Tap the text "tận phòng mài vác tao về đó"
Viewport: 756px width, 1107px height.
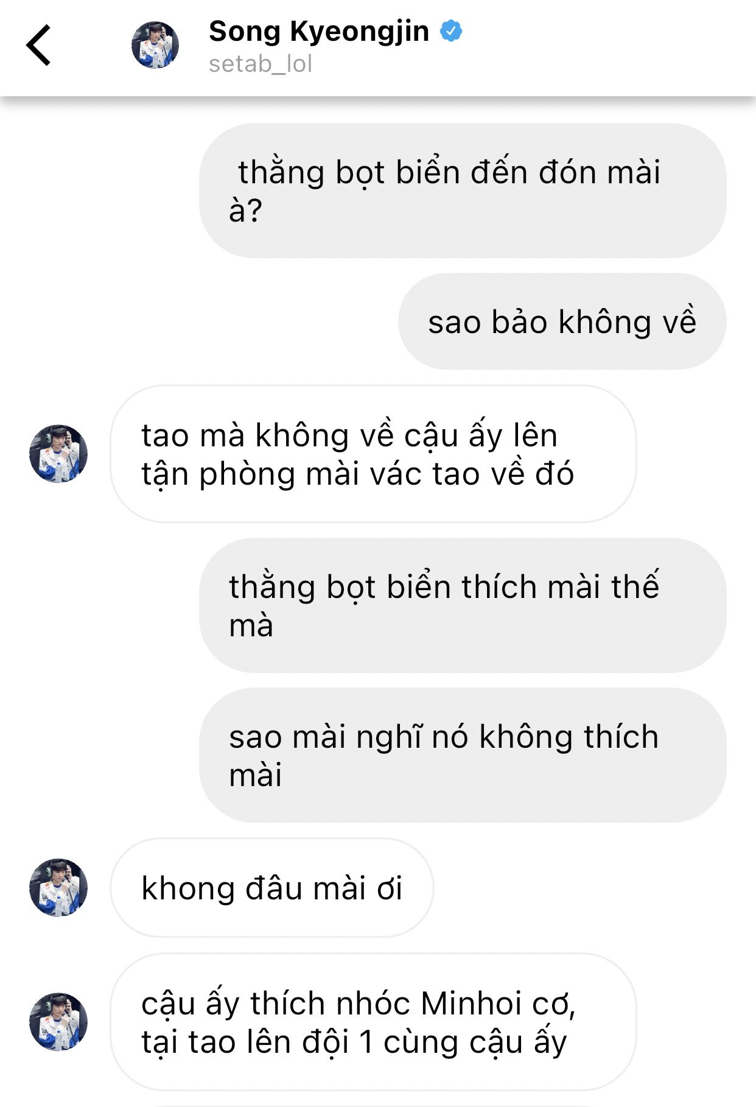coord(358,474)
